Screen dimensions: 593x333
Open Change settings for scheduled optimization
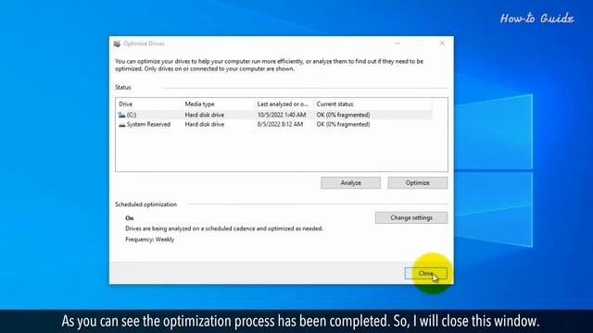click(411, 218)
